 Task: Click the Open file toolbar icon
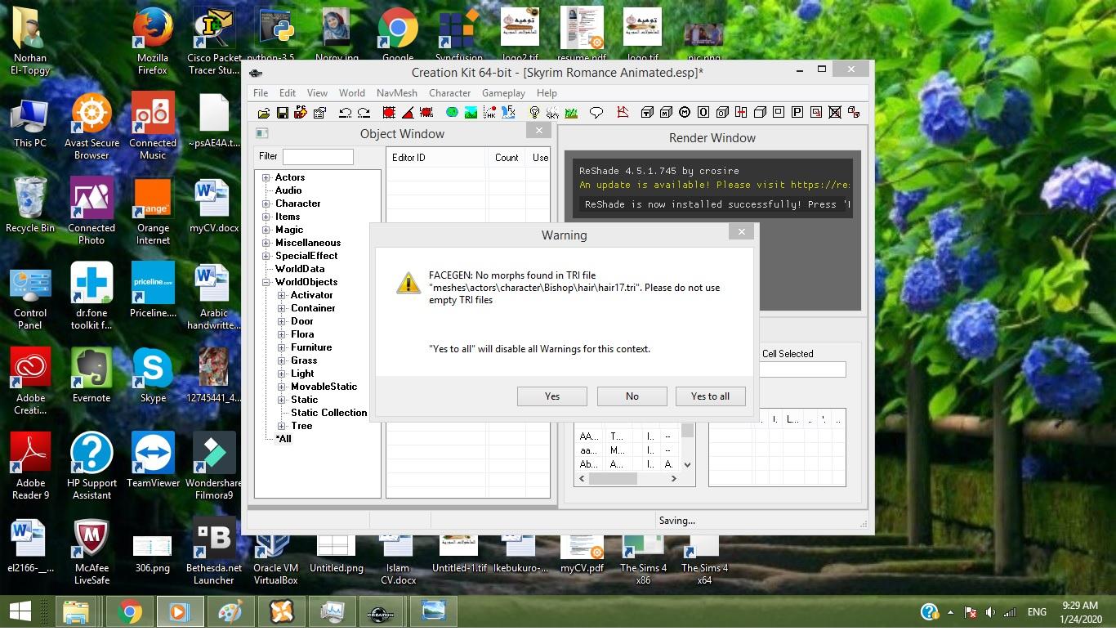tap(263, 113)
